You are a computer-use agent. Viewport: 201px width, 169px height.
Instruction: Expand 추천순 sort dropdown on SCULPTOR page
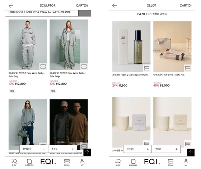coord(62,149)
